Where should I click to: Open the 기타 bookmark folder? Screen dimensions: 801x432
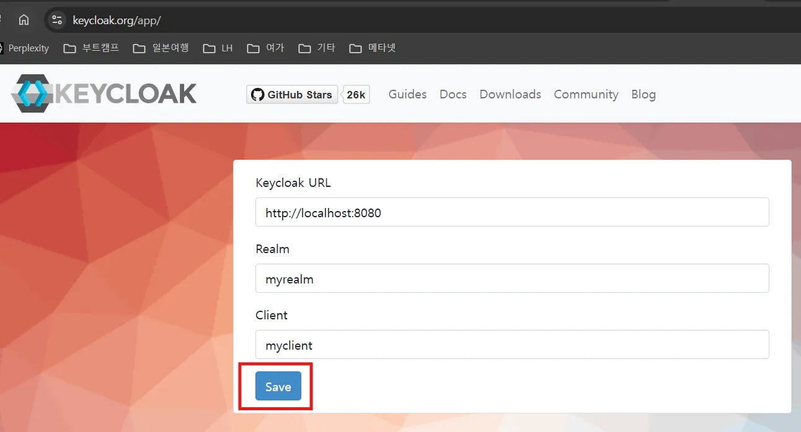click(x=317, y=48)
